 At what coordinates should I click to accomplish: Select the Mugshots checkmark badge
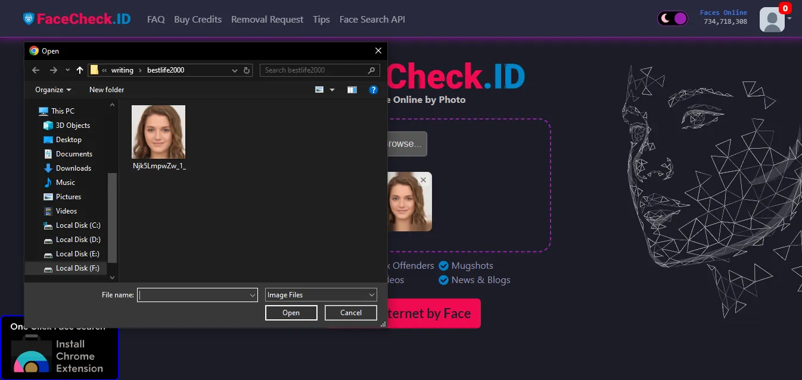click(x=443, y=266)
